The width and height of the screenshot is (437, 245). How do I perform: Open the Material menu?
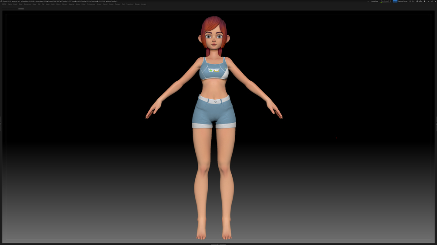[71, 4]
